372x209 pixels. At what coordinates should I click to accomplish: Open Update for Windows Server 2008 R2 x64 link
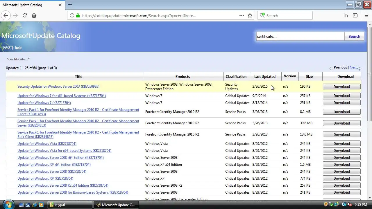[x=63, y=185]
